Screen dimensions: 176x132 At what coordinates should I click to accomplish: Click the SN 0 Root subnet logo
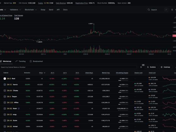[5, 79]
